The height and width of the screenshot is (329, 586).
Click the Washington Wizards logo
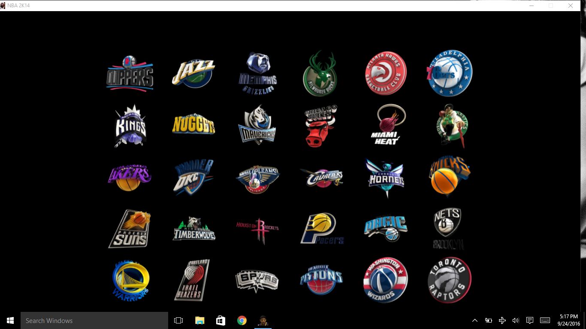click(x=385, y=280)
